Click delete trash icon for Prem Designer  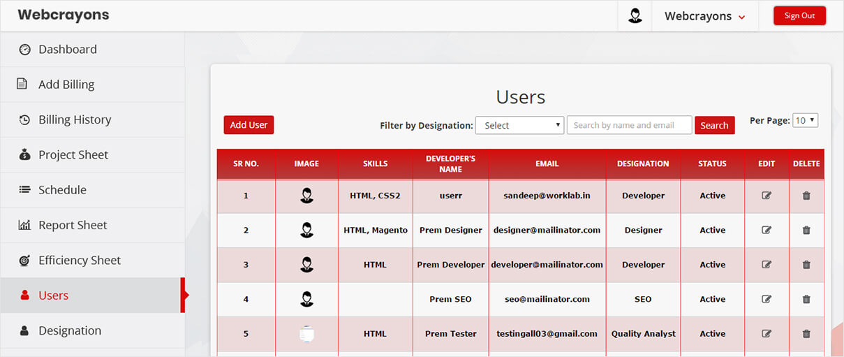(806, 230)
